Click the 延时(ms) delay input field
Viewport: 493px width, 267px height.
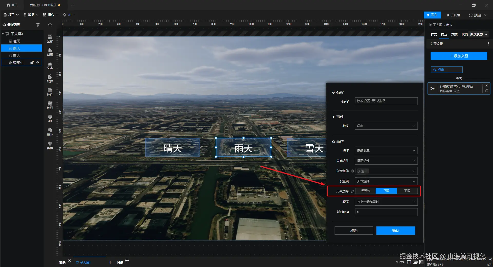(386, 212)
